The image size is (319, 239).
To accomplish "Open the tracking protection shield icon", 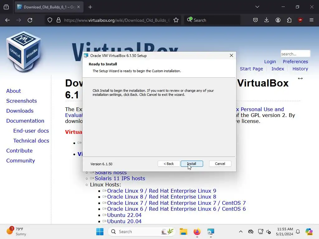I will [50, 20].
